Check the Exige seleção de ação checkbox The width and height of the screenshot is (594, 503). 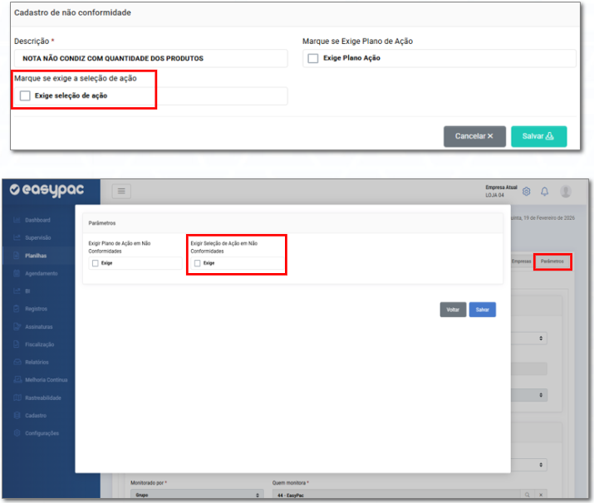pyautogui.click(x=25, y=96)
